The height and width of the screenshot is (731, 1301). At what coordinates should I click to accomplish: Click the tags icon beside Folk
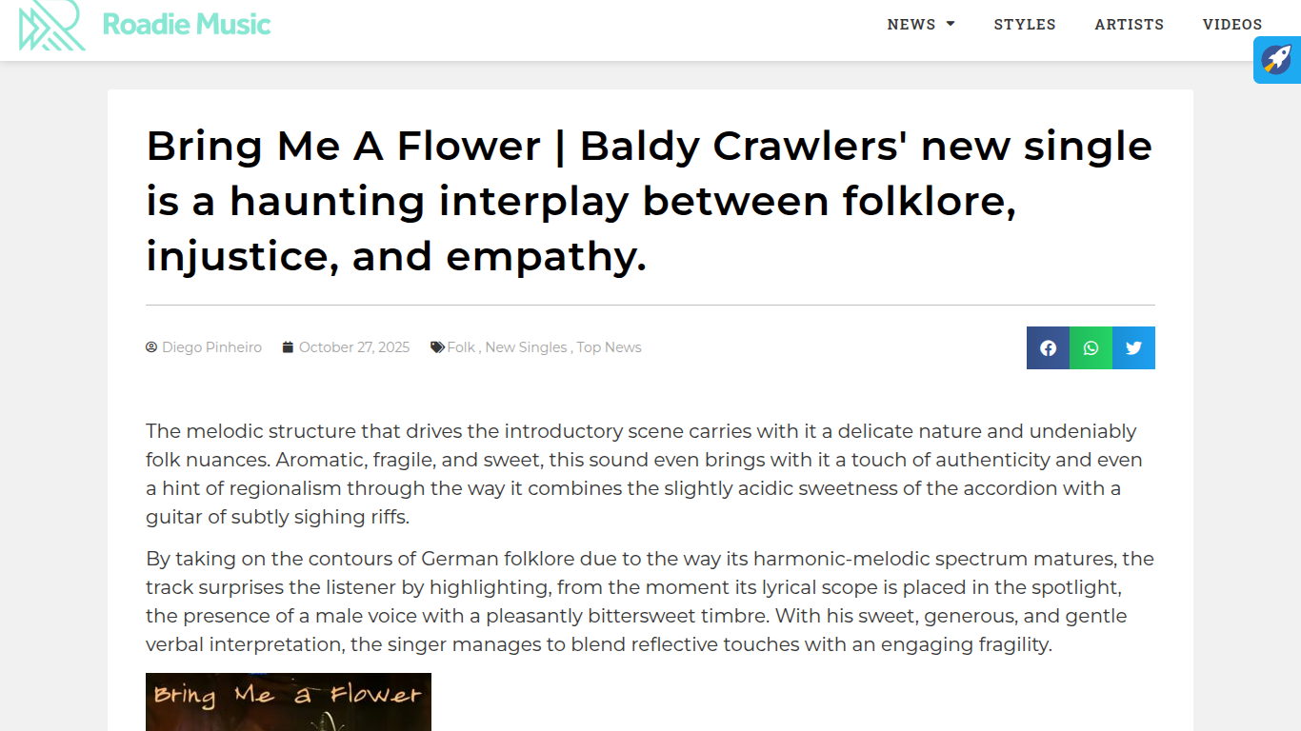click(x=437, y=347)
